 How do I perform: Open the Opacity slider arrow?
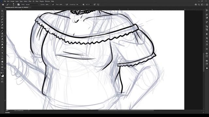click(x=50, y=5)
